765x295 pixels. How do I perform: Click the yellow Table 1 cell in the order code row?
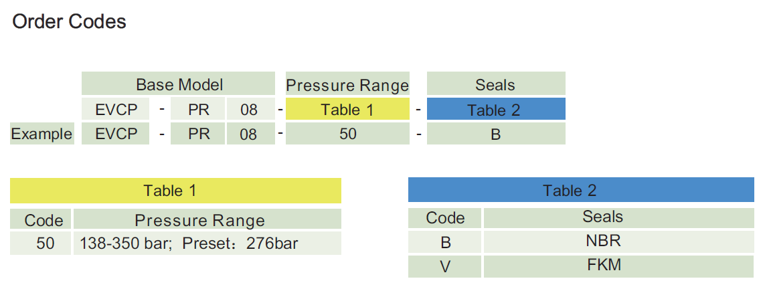pos(347,110)
